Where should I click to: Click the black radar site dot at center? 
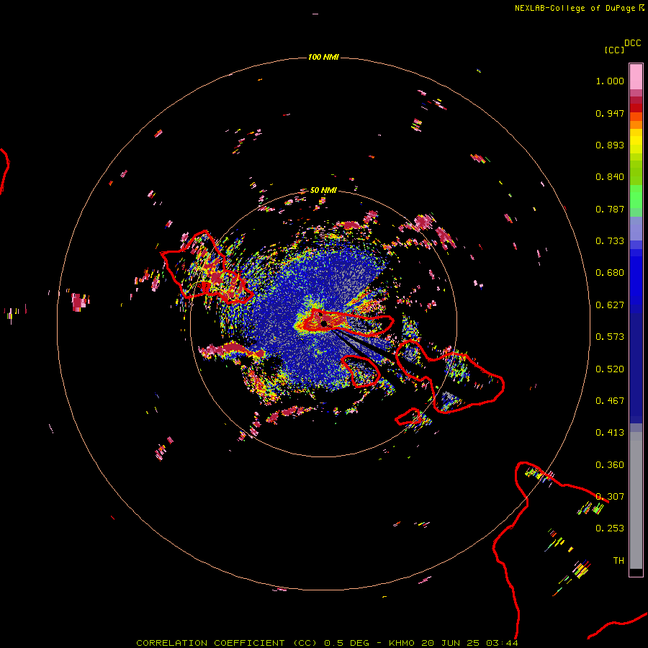point(324,323)
